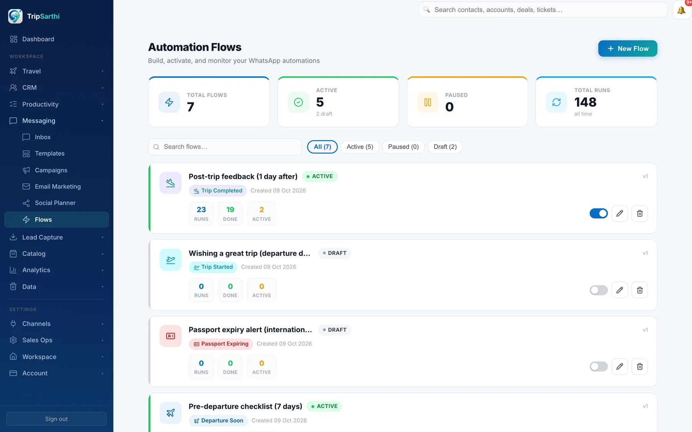Screen dimensions: 692x432
Task: Edit the Wishing a great trip flow
Action: (620, 290)
